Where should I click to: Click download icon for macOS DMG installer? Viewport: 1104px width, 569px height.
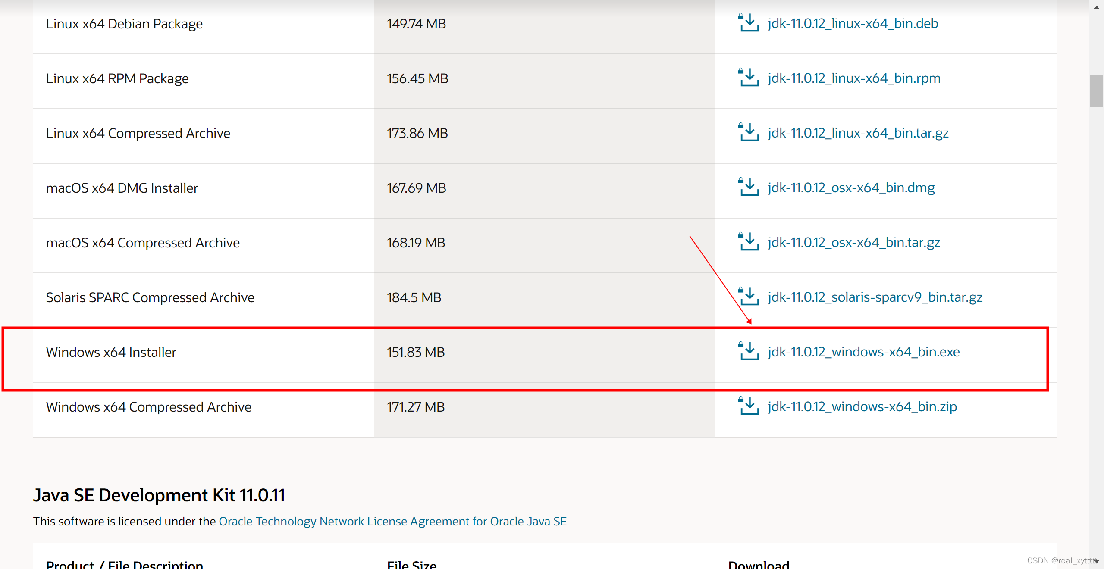tap(749, 188)
